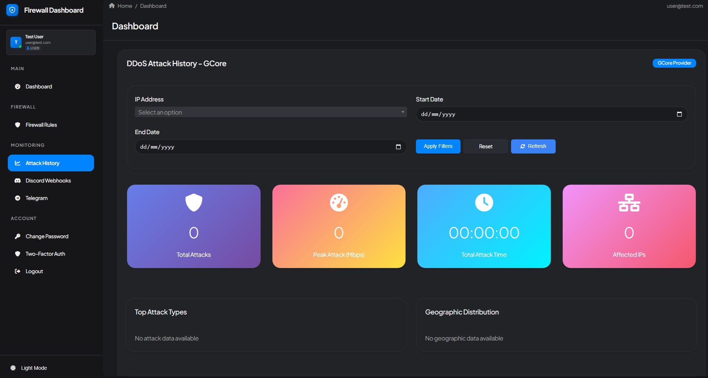The height and width of the screenshot is (378, 708).
Task: Follow the Home breadcrumb link
Action: (x=125, y=6)
